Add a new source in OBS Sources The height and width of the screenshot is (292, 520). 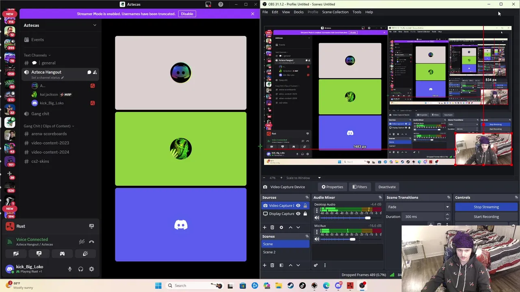264,228
